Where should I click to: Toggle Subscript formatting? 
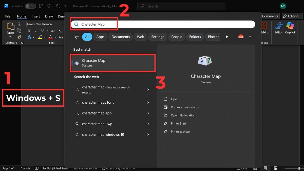(60, 31)
